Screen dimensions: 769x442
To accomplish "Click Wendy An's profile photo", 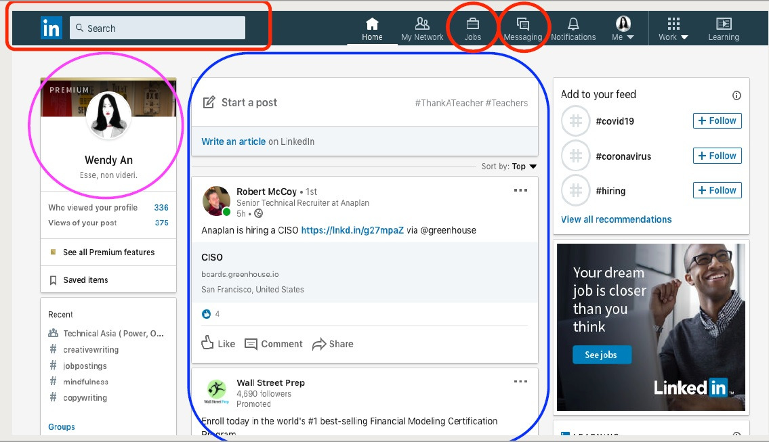I will [108, 114].
